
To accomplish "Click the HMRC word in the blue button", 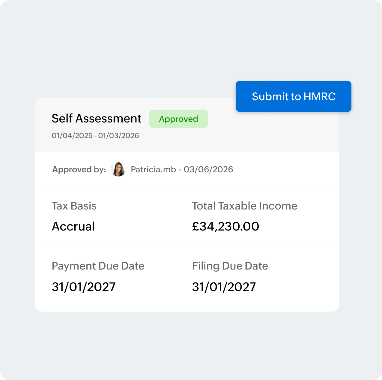I will (x=320, y=96).
